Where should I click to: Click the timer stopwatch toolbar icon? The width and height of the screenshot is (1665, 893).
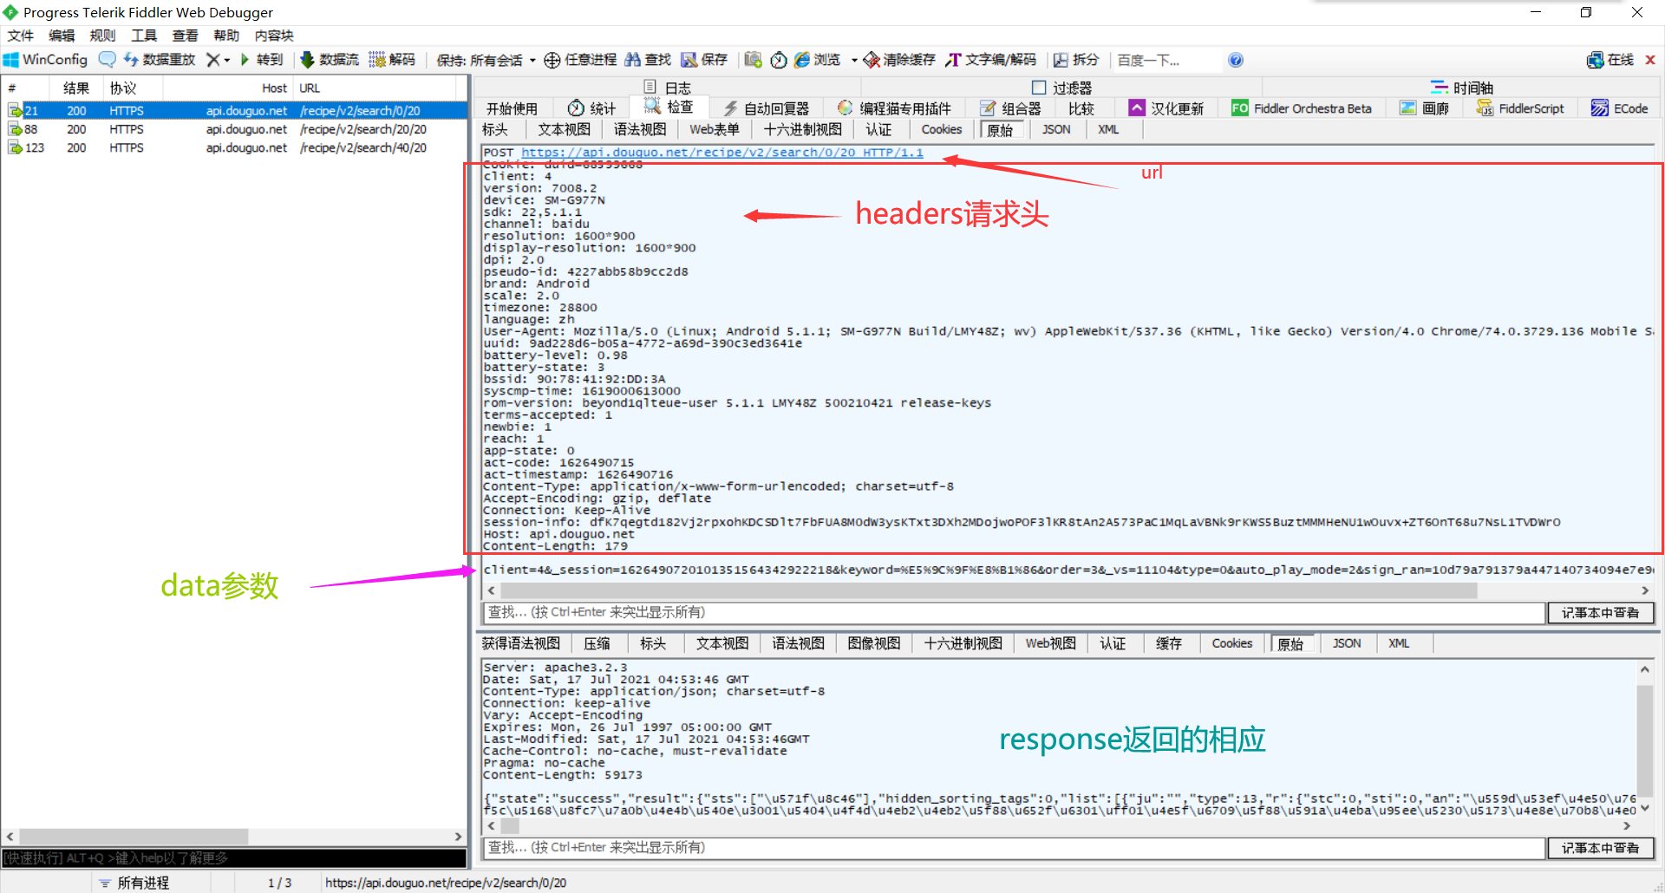pyautogui.click(x=779, y=60)
